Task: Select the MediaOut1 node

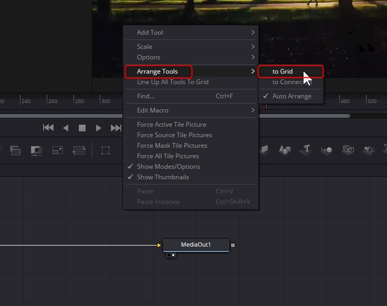Action: click(196, 244)
